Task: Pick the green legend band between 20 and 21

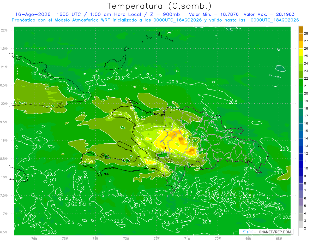Action: click(301, 89)
